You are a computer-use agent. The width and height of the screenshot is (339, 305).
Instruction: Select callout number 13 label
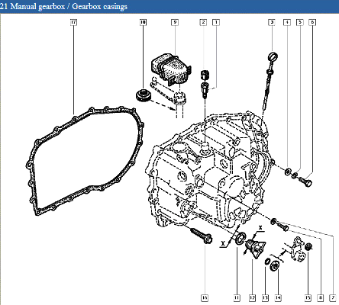pos(265,297)
